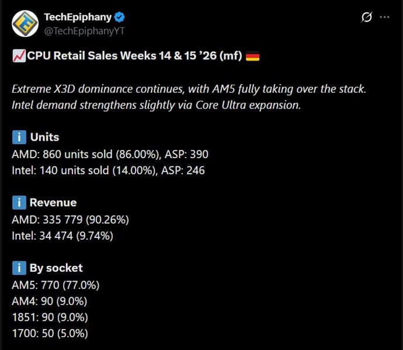Screen dimensions: 403x350
Task: Click the 1851: 90 socket line
Action: (49, 318)
